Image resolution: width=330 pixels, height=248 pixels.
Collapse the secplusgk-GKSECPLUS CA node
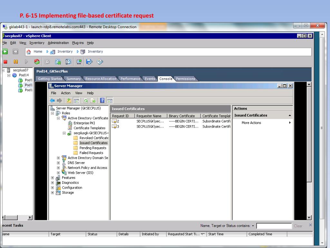[x=64, y=133]
